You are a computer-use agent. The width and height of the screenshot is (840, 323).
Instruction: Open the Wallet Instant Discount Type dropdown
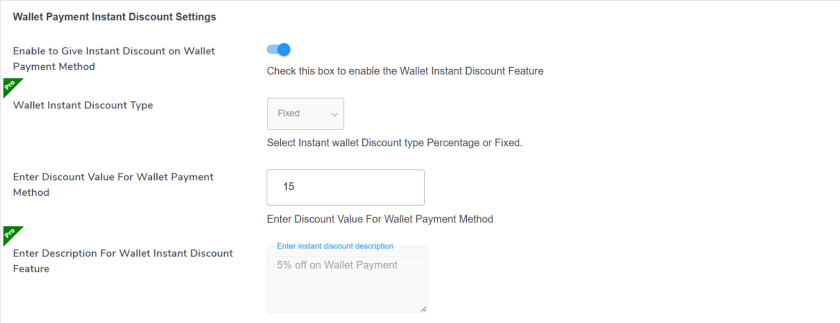tap(306, 113)
